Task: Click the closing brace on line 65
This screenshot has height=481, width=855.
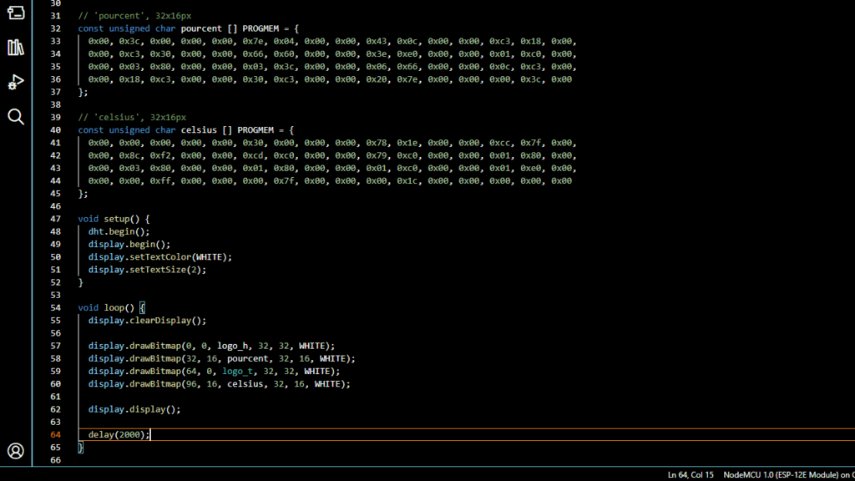Action: [81, 448]
